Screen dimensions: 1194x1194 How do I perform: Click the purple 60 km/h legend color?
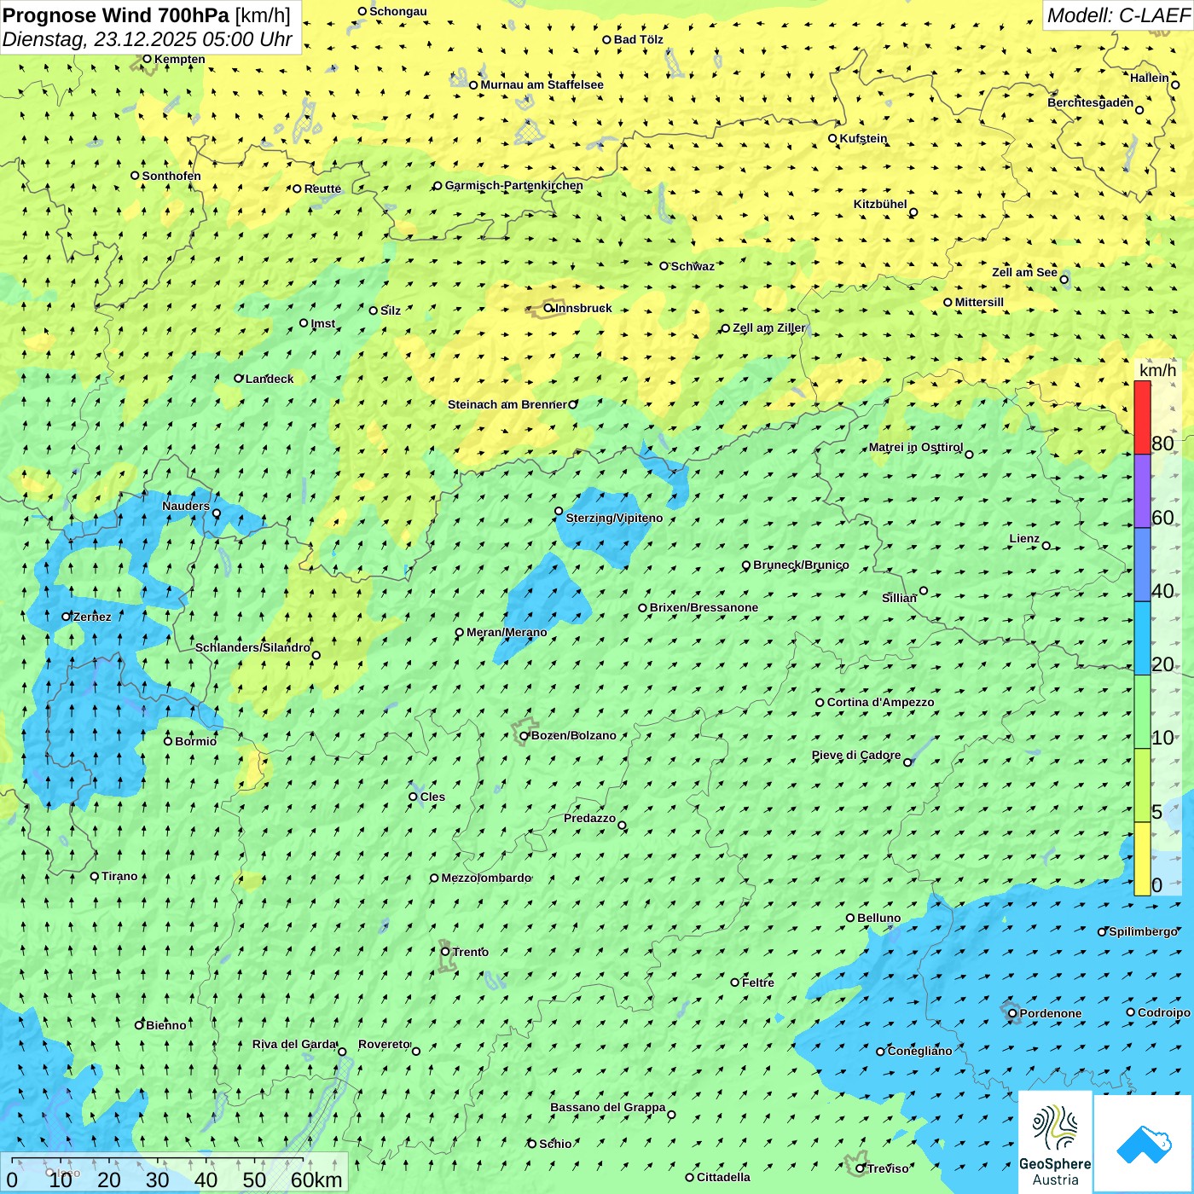point(1142,491)
